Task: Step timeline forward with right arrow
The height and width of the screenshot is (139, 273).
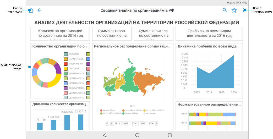Action: 156,123
